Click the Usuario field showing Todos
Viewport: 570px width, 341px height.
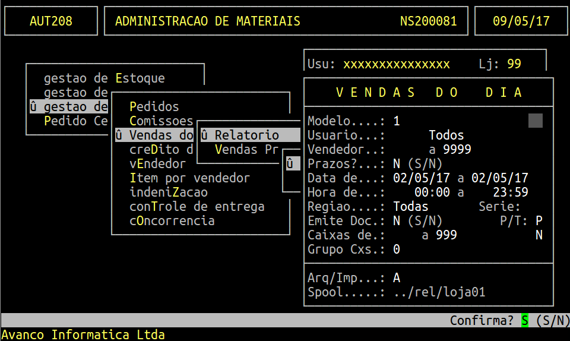[446, 135]
